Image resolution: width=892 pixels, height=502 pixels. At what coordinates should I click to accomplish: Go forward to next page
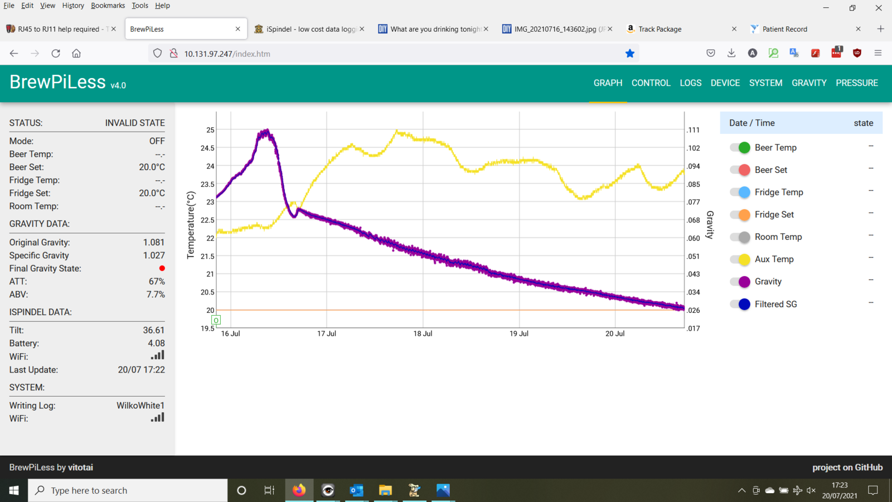click(x=35, y=54)
